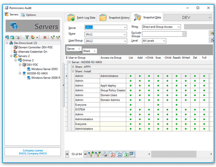Select Domain Controller: DEV-PDC in the tree
216x167 pixels.
coord(36,47)
